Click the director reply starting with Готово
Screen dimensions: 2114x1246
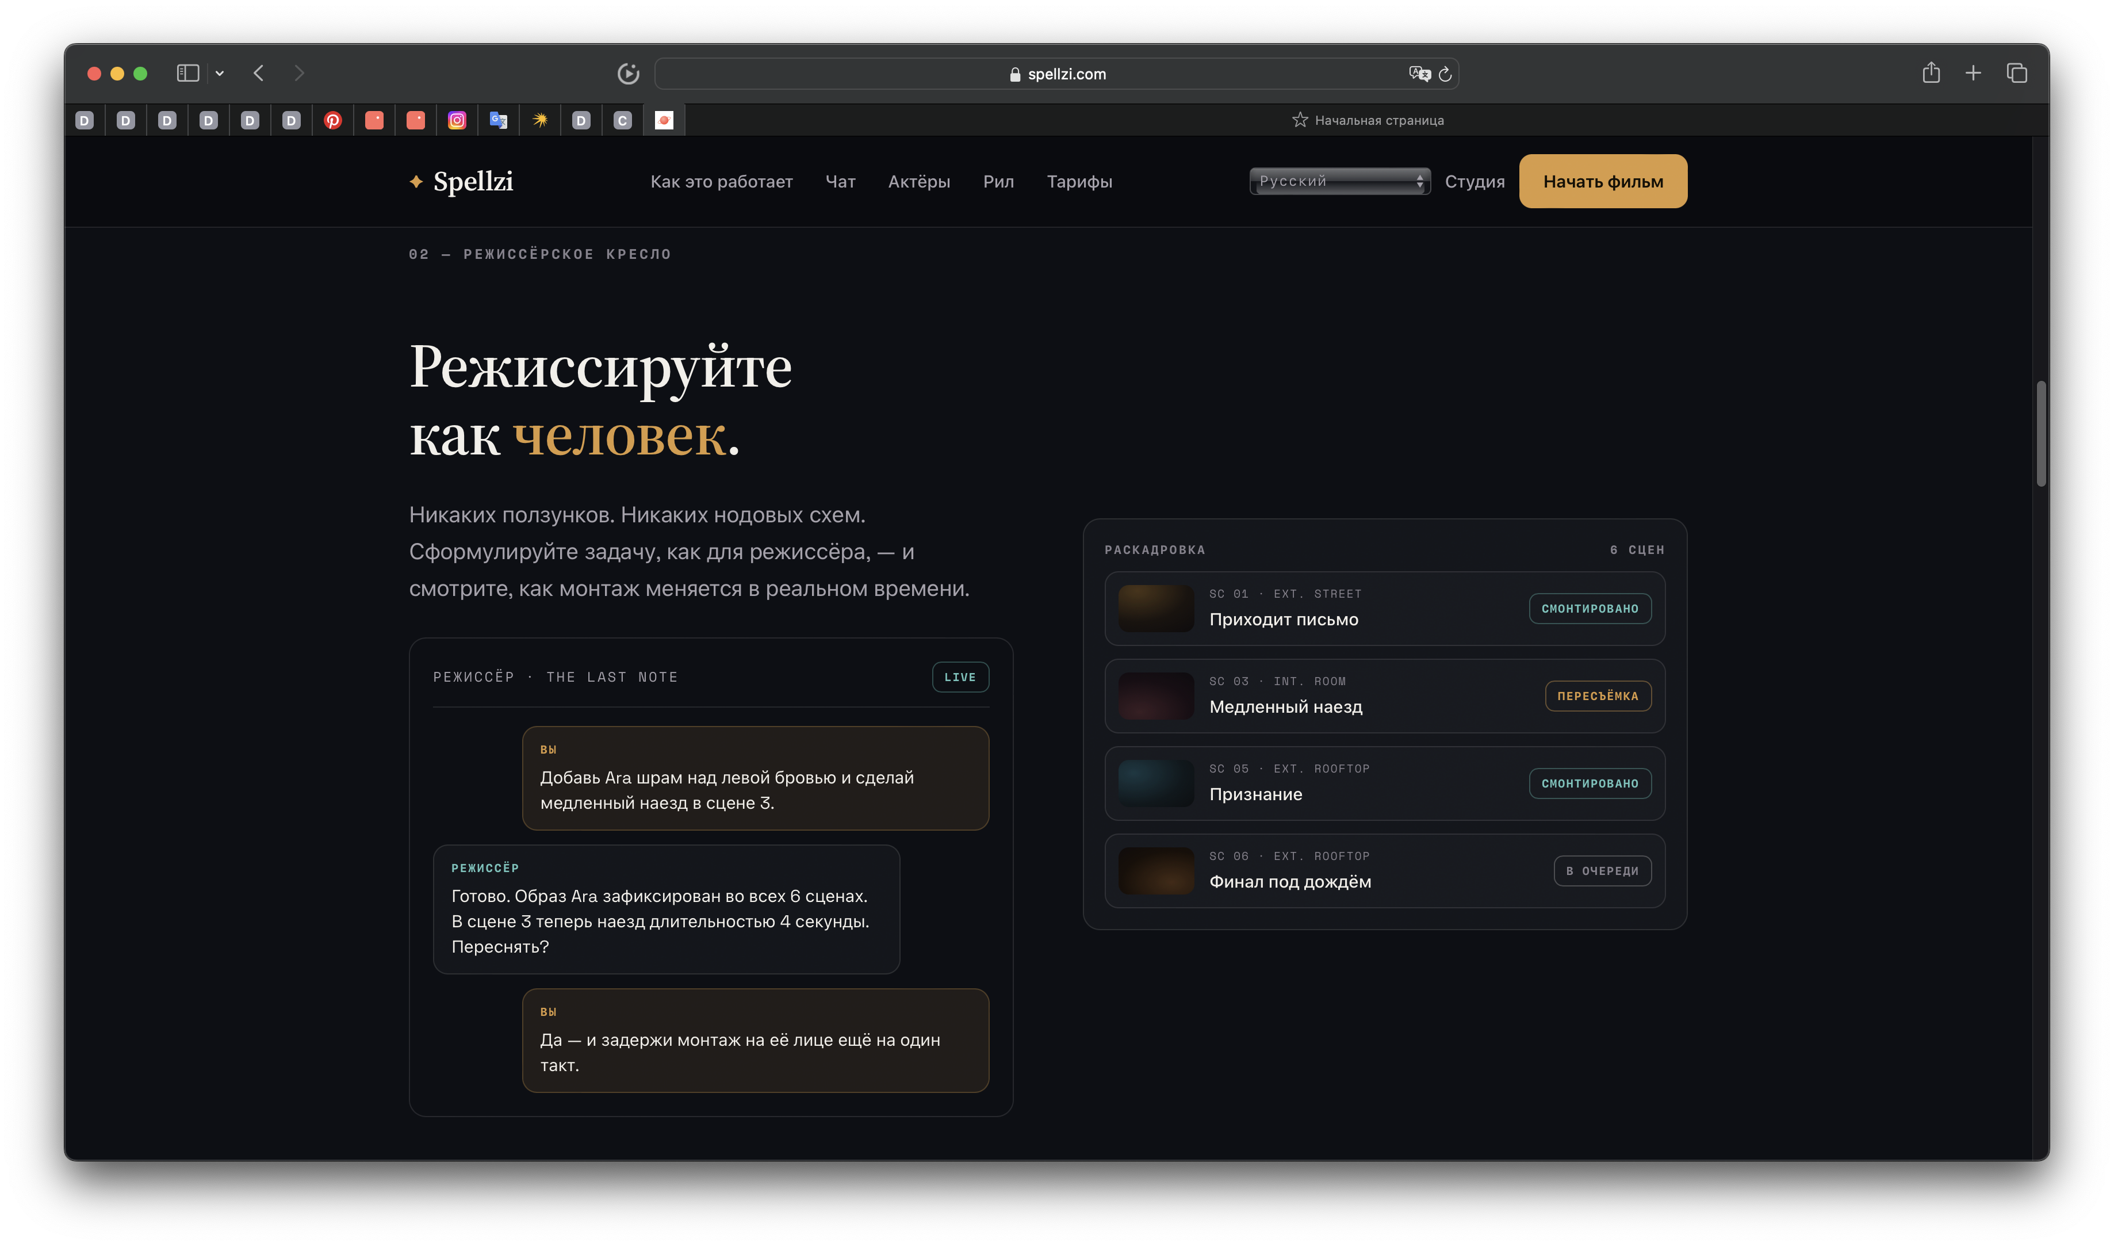[667, 909]
